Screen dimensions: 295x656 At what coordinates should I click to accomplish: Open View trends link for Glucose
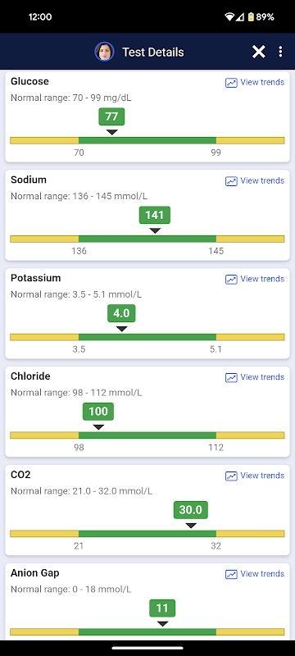(x=262, y=83)
